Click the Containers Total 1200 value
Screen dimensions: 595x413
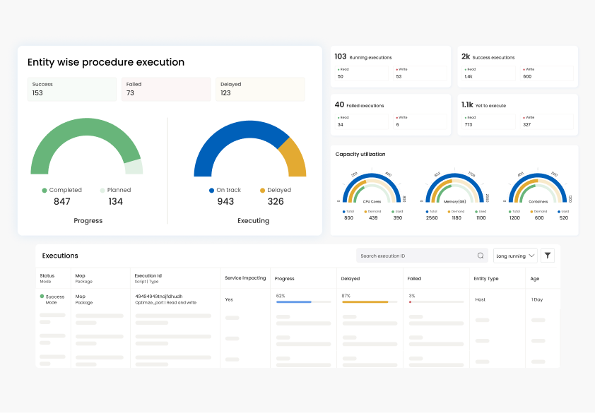(514, 218)
